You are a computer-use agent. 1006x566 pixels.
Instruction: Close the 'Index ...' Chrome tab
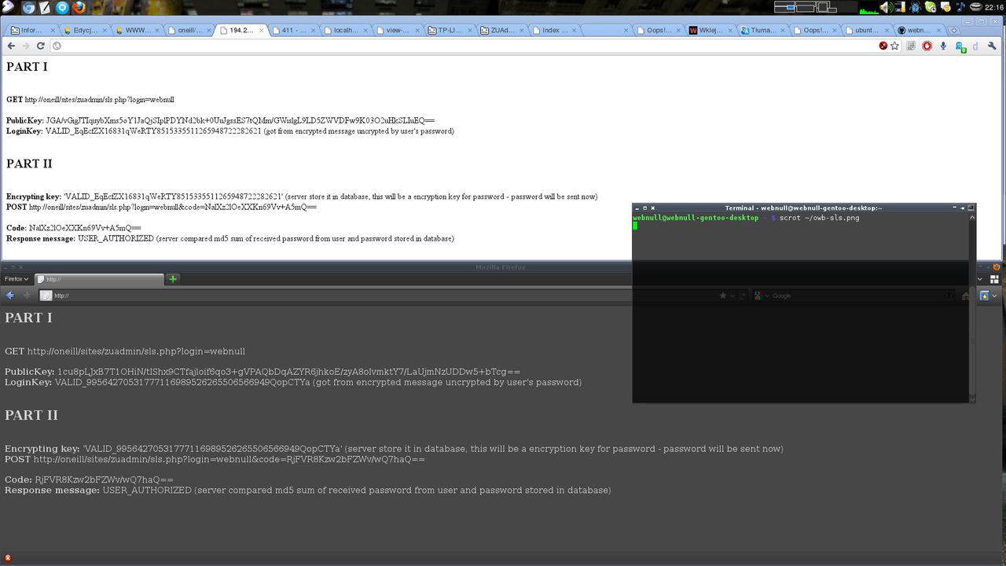575,31
